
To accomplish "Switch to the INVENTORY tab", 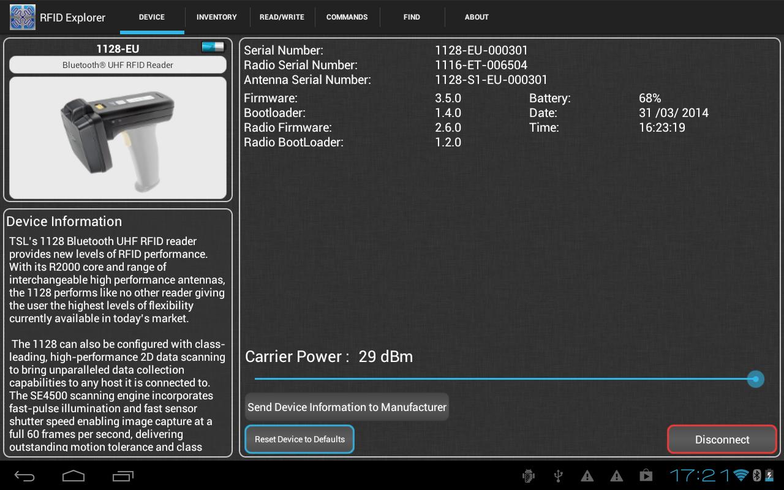I will click(217, 17).
